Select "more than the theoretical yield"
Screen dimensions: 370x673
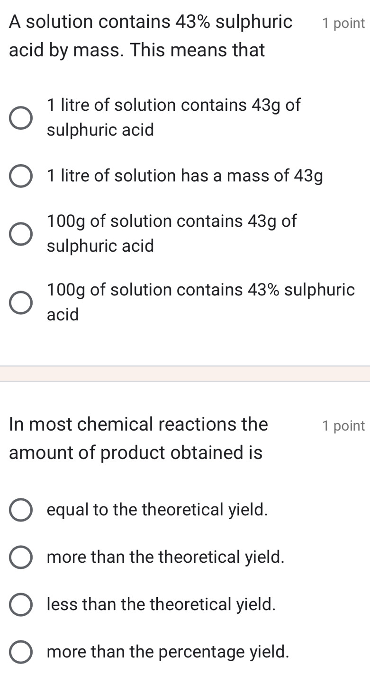[20, 558]
